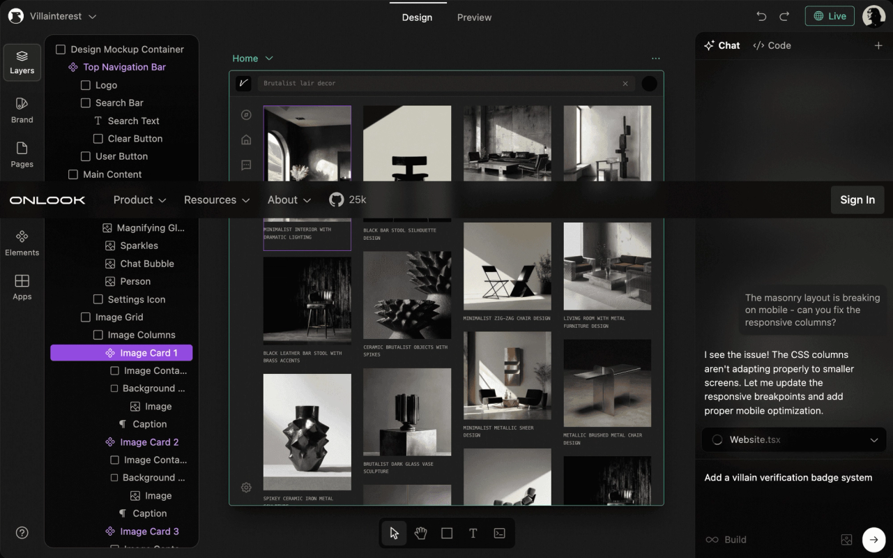
Task: Open the GitHub 25k link
Action: 347,199
